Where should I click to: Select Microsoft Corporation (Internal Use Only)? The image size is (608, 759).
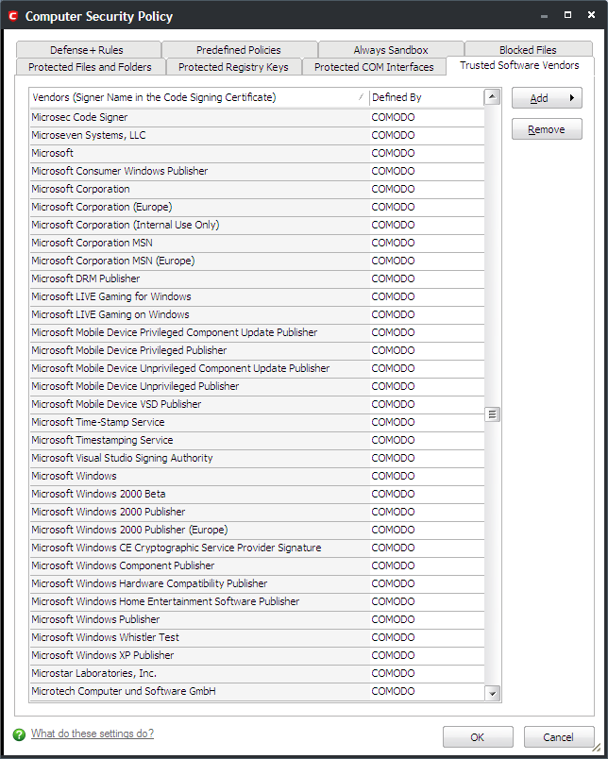257,225
